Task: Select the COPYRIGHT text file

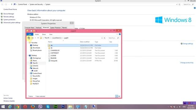Action: (x=83, y=53)
